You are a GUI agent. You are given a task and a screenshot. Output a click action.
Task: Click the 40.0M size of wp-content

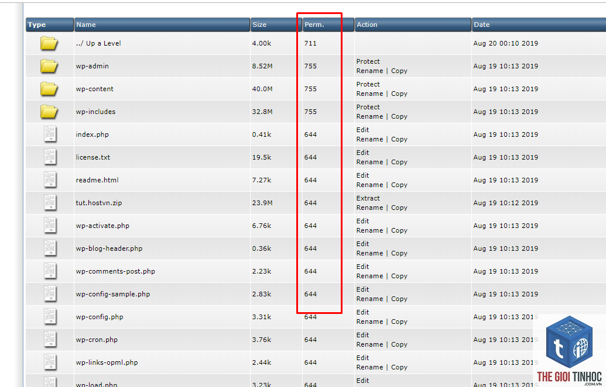[262, 89]
